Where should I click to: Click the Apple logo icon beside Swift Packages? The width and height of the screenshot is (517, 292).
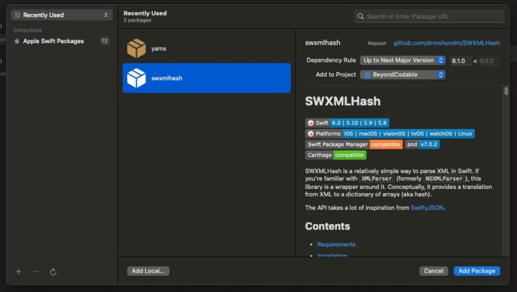click(x=17, y=41)
